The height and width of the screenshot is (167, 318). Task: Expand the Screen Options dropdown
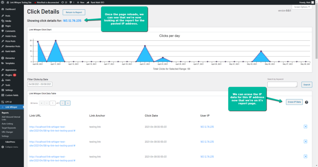302,7
